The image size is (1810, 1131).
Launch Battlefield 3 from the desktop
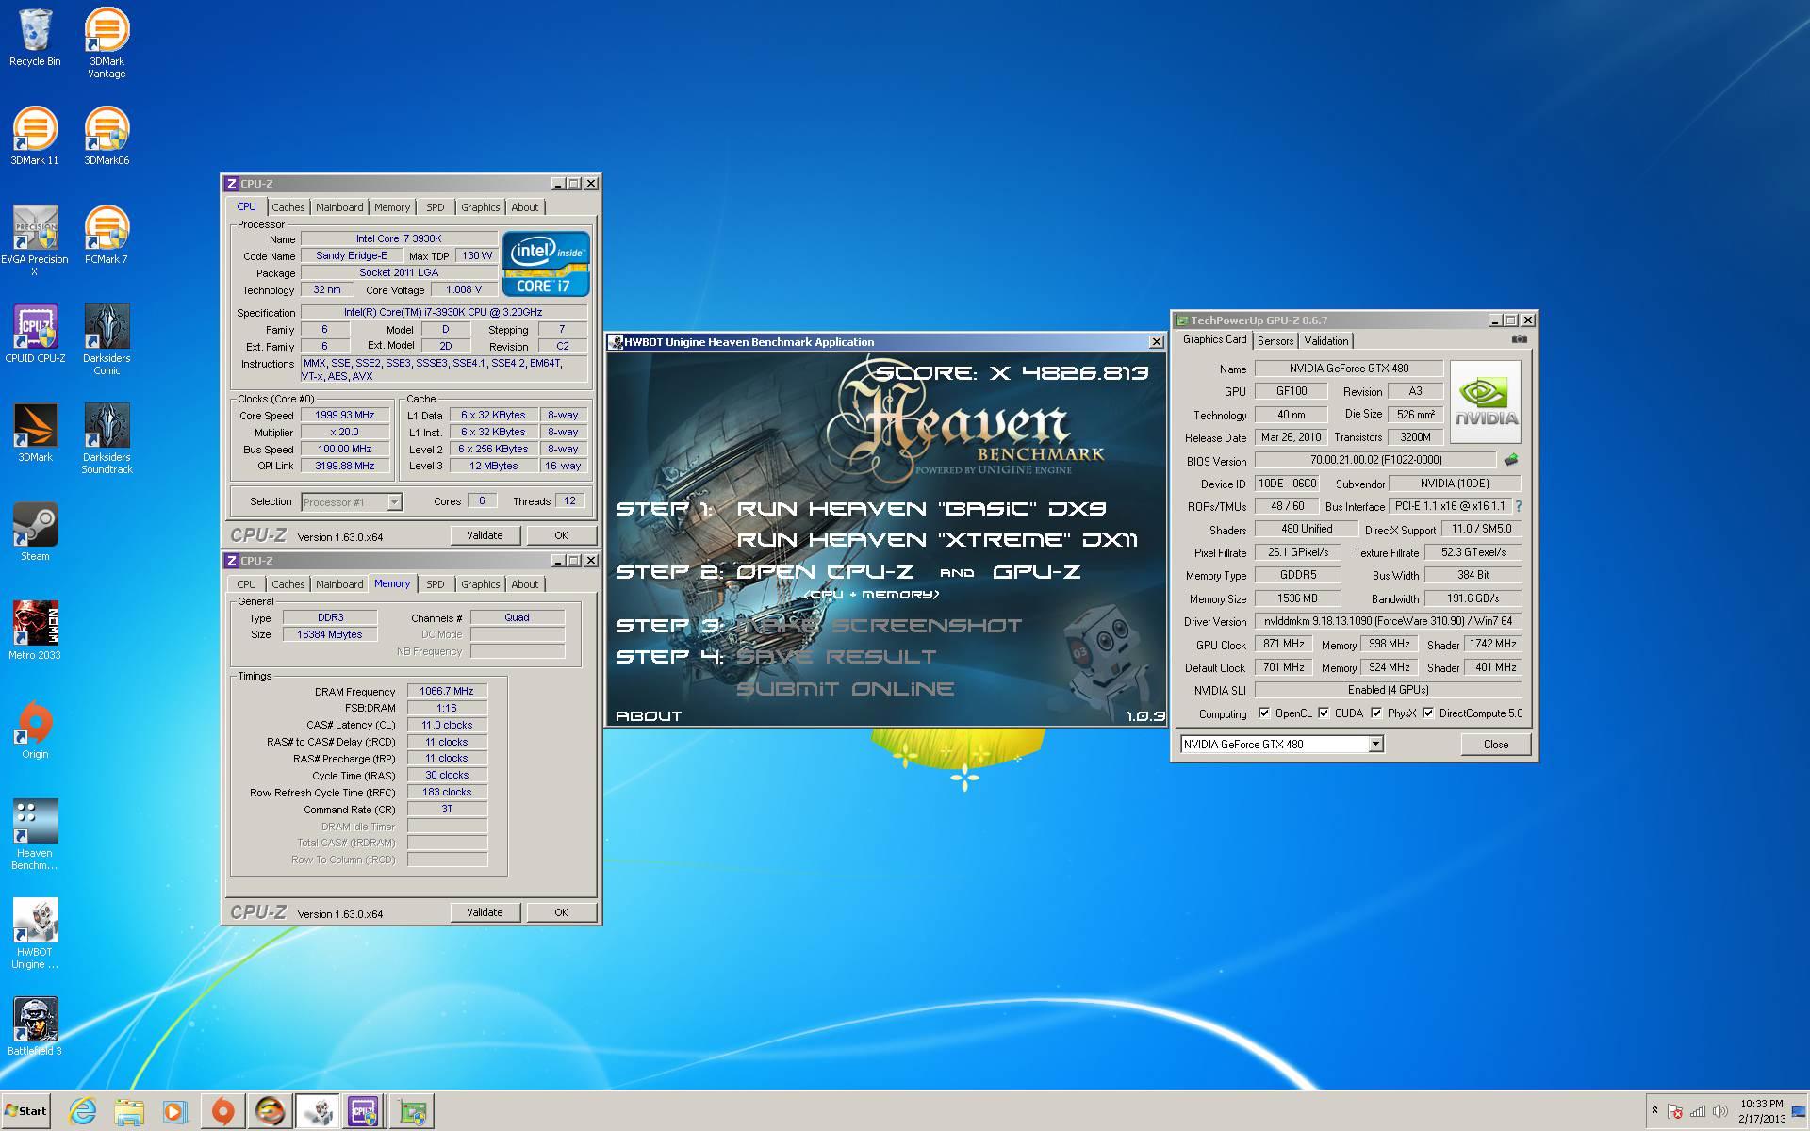(x=35, y=1027)
